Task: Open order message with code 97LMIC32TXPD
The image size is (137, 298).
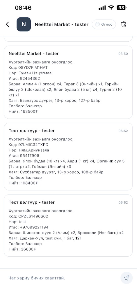Action: pyautogui.click(x=68, y=157)
